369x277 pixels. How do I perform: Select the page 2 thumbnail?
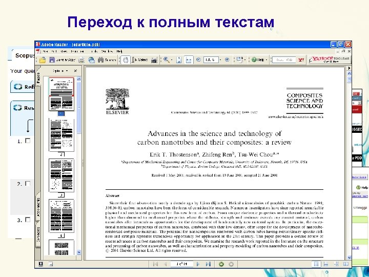pos(61,135)
